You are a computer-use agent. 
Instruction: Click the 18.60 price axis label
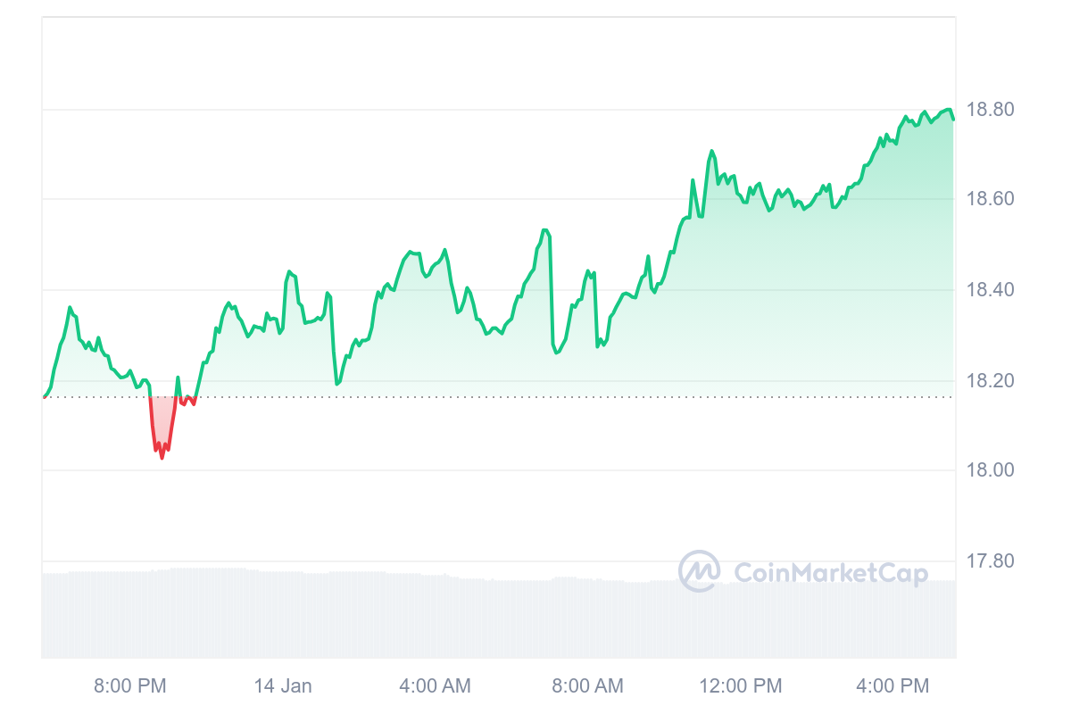991,199
